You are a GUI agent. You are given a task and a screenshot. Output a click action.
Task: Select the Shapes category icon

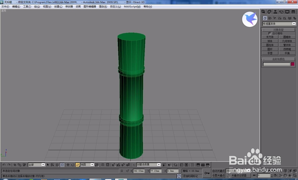click(x=270, y=18)
